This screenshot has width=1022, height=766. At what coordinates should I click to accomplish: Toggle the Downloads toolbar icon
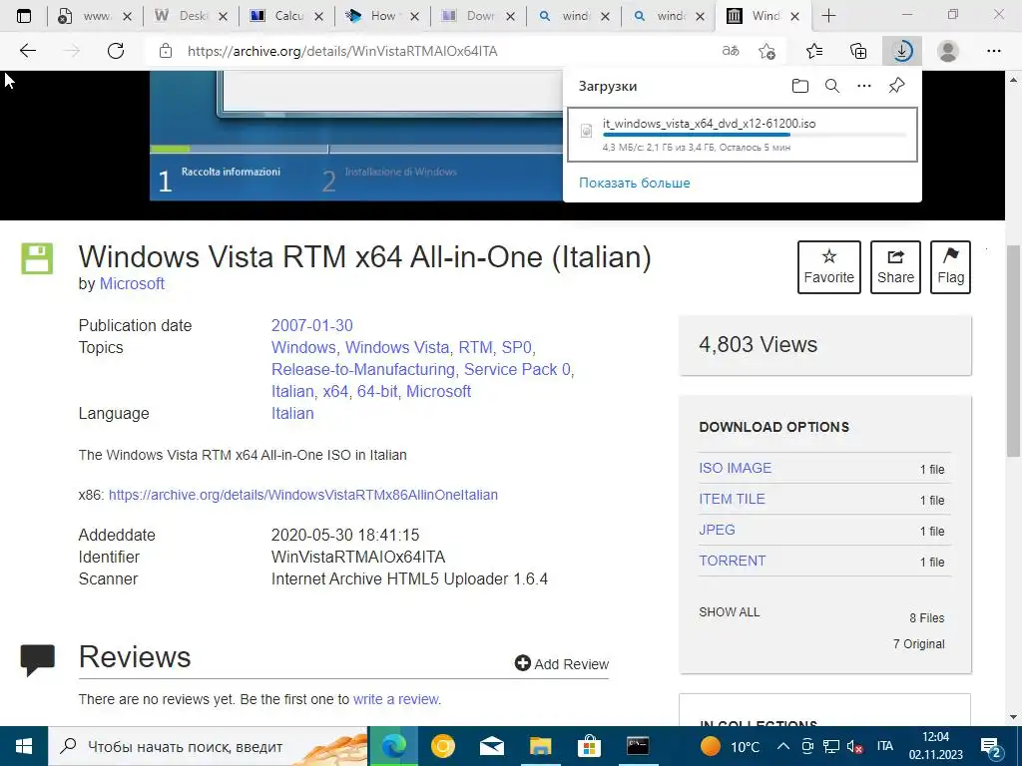902,51
